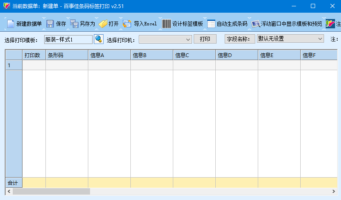The width and height of the screenshot is (341, 200).
Task: Click the magnifier template search icon
Action: coord(99,39)
